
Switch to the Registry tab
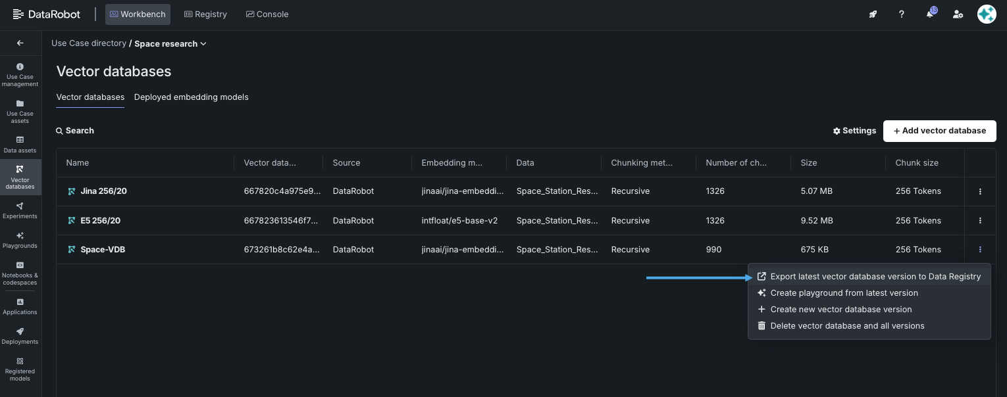[x=205, y=14]
